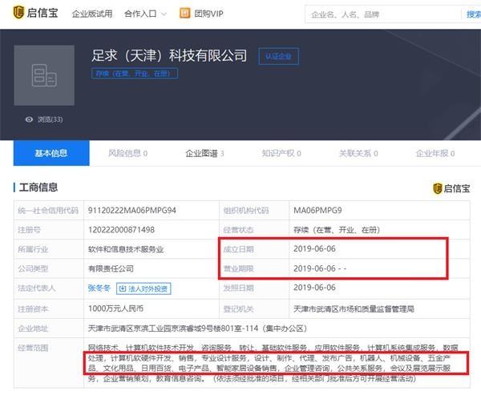Open the 合作入口 dropdown menu

click(x=145, y=14)
